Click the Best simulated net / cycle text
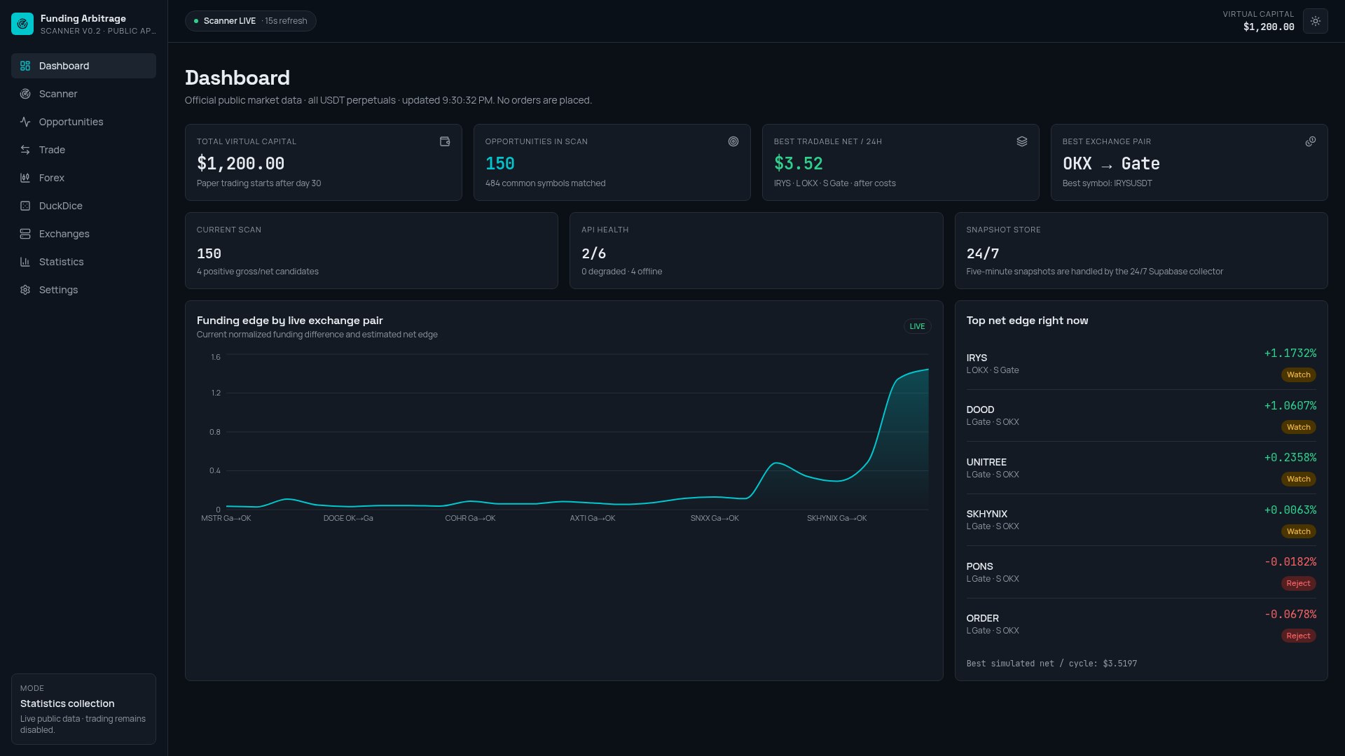 coord(1051,664)
